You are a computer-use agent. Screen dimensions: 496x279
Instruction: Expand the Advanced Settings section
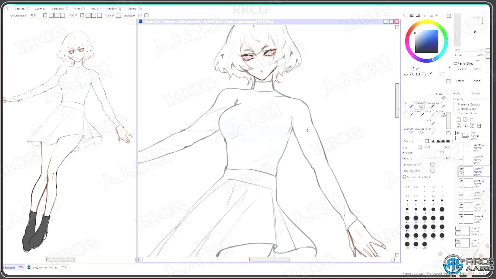404,177
